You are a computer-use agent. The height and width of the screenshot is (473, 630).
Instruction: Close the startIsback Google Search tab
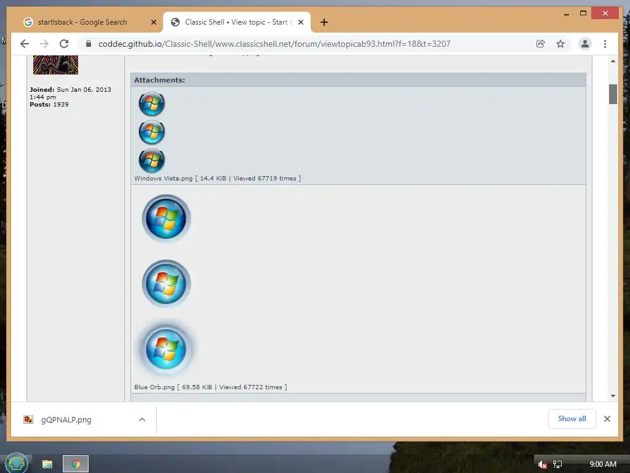pyautogui.click(x=153, y=22)
